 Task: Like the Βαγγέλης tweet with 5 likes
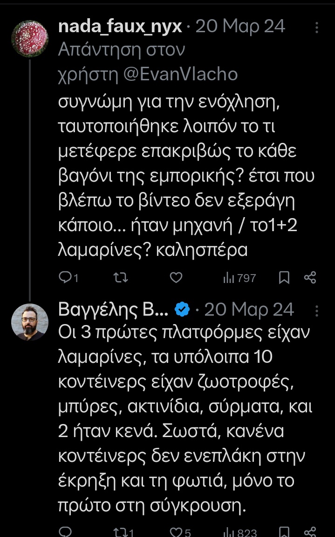pyautogui.click(x=180, y=532)
